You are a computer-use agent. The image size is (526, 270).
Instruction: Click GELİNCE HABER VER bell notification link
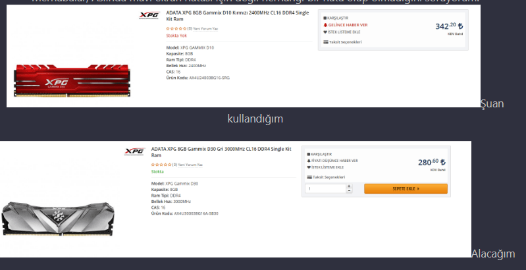tap(345, 25)
